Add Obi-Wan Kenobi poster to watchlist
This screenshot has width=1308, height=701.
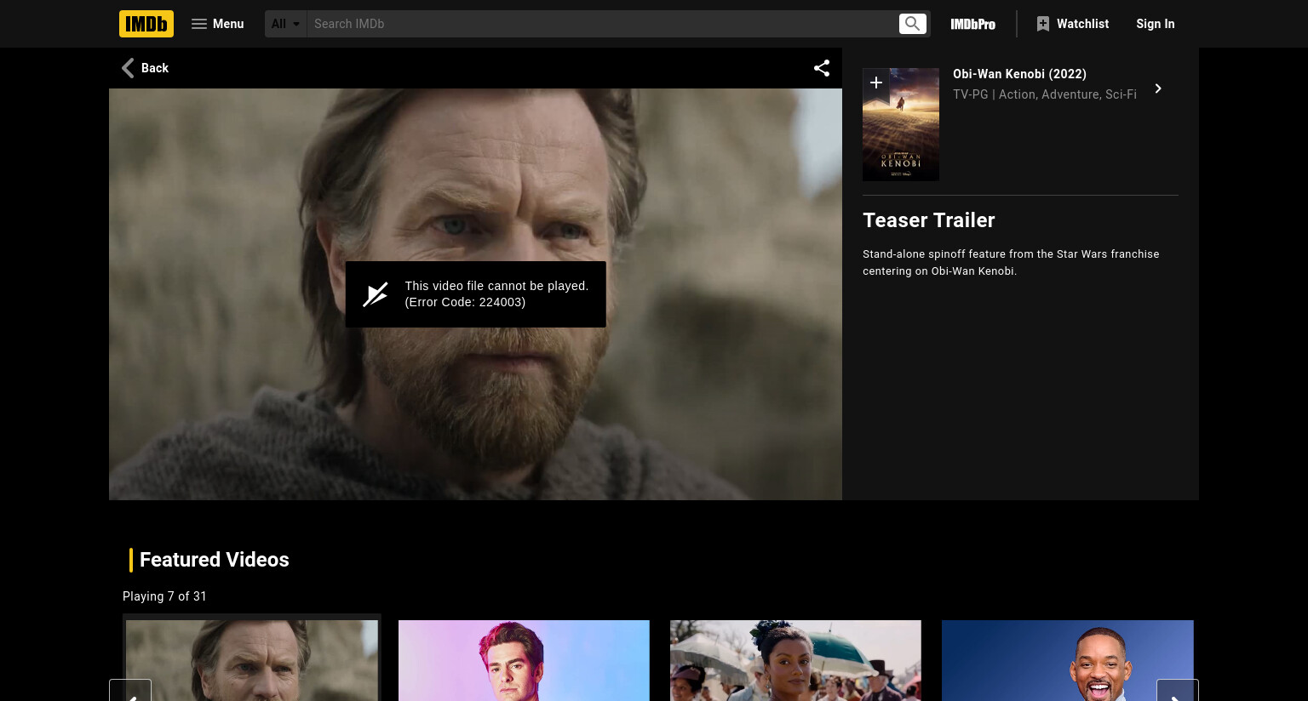pos(876,84)
